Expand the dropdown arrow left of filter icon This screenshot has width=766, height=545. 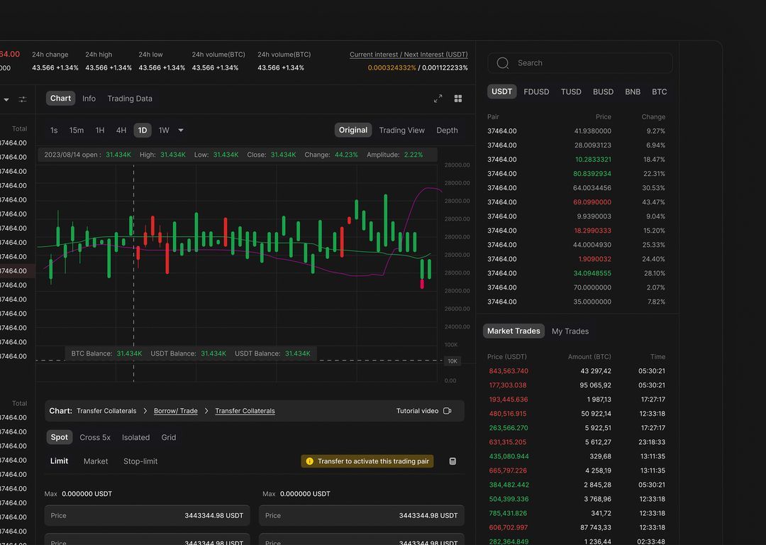(x=6, y=99)
